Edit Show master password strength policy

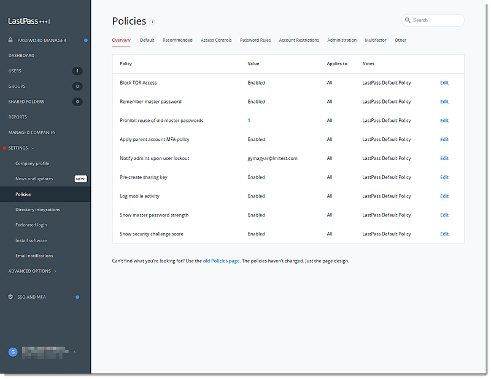(444, 215)
